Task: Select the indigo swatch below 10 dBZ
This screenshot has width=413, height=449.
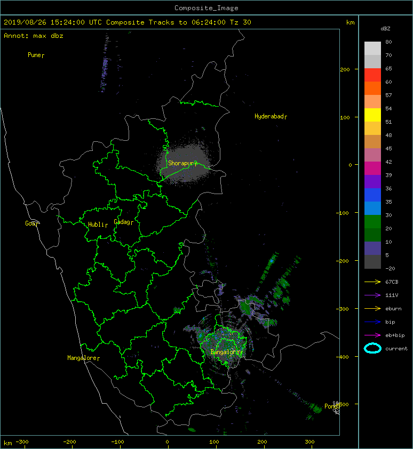Action: [372, 248]
